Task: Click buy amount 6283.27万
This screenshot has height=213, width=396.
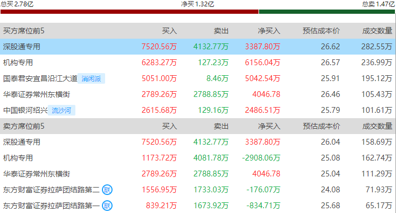Action: click(159, 63)
